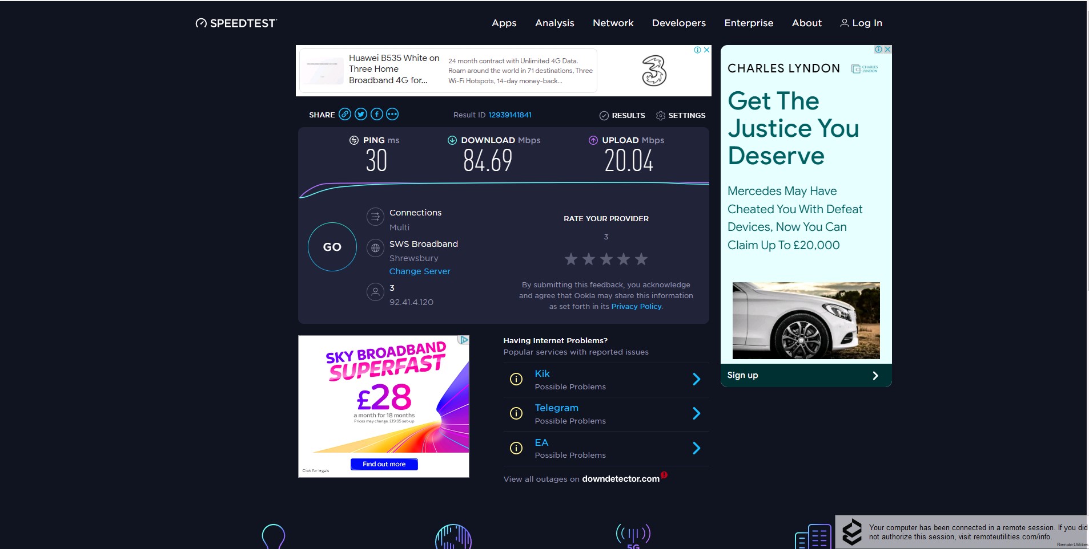Open the Change Server link

(x=419, y=271)
